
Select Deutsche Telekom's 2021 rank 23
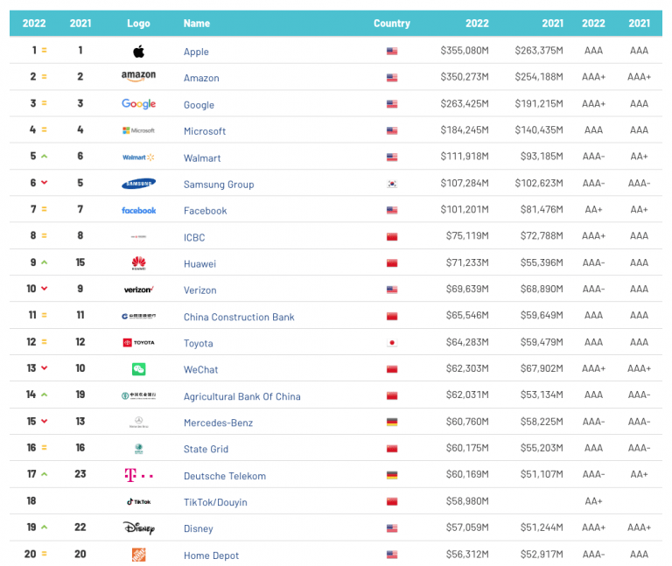(x=80, y=474)
